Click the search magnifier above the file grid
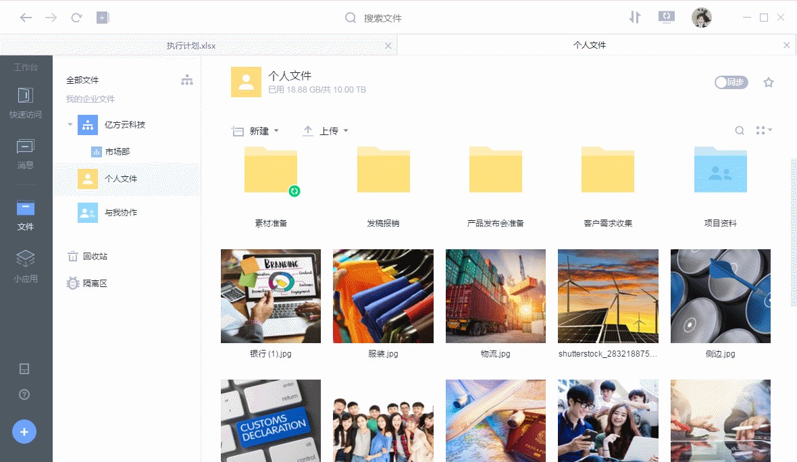The width and height of the screenshot is (797, 462). [740, 130]
